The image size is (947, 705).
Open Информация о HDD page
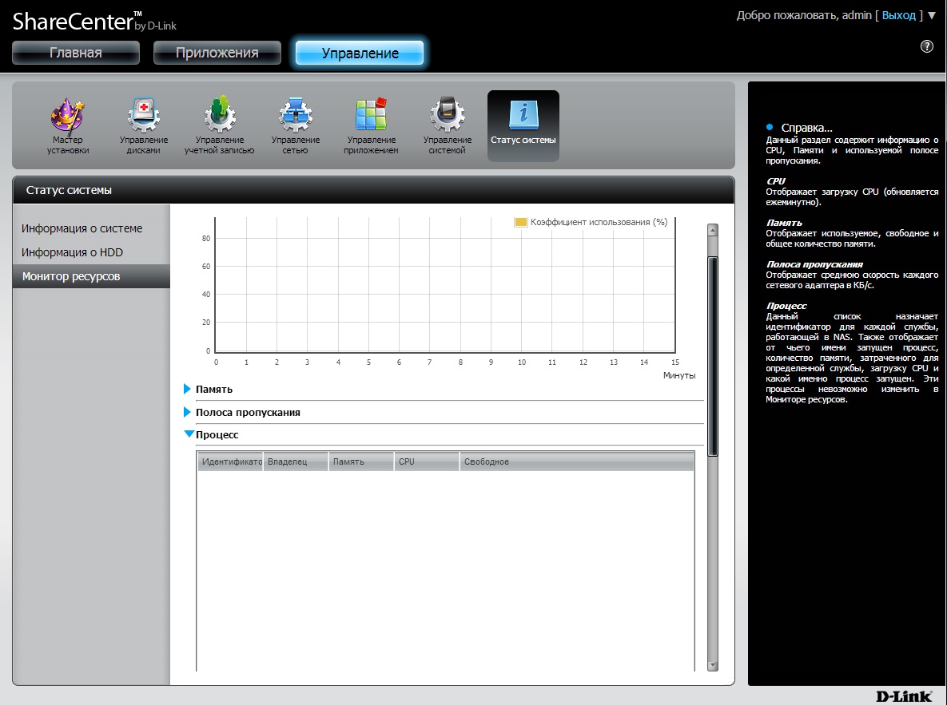(x=72, y=252)
